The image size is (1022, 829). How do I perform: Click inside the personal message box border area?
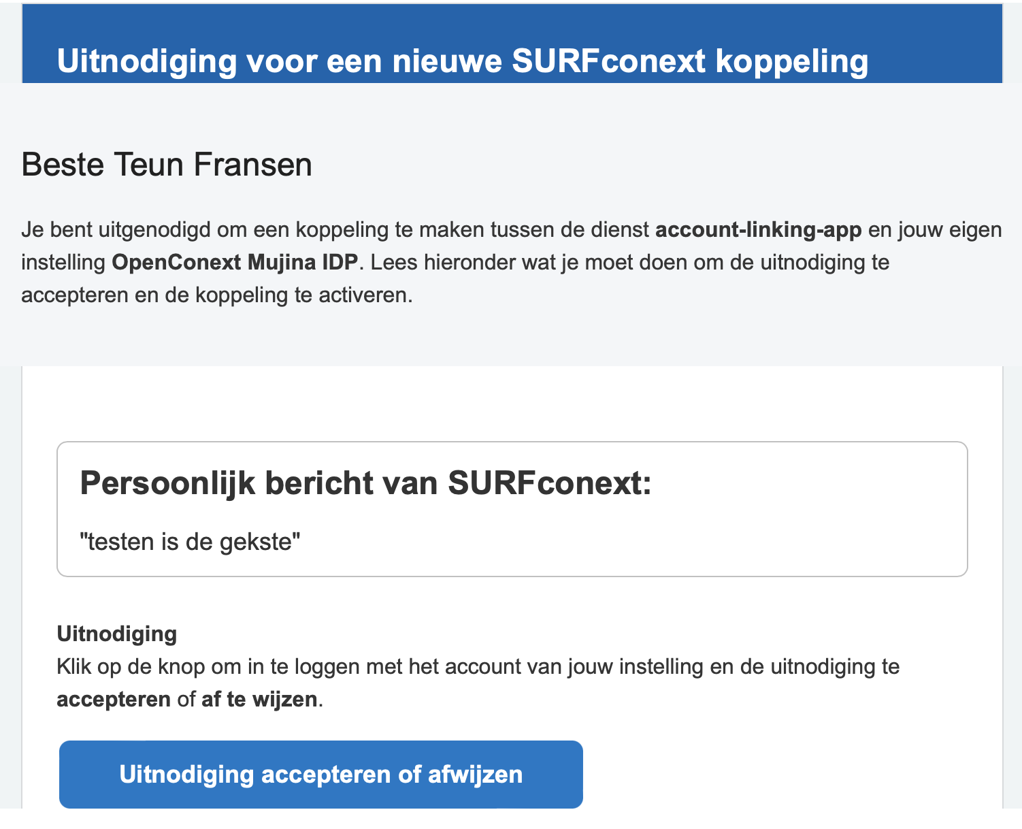click(512, 509)
